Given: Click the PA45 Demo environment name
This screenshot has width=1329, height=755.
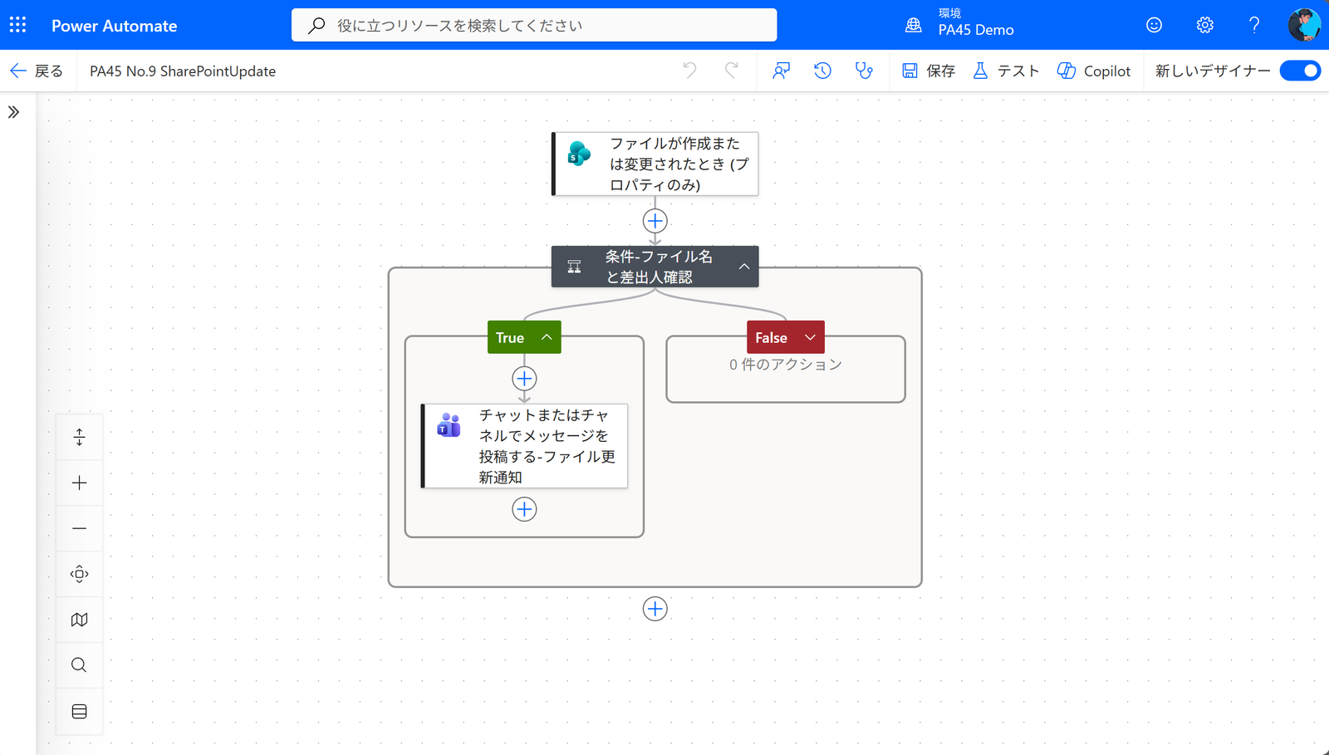Looking at the screenshot, I should tap(976, 30).
